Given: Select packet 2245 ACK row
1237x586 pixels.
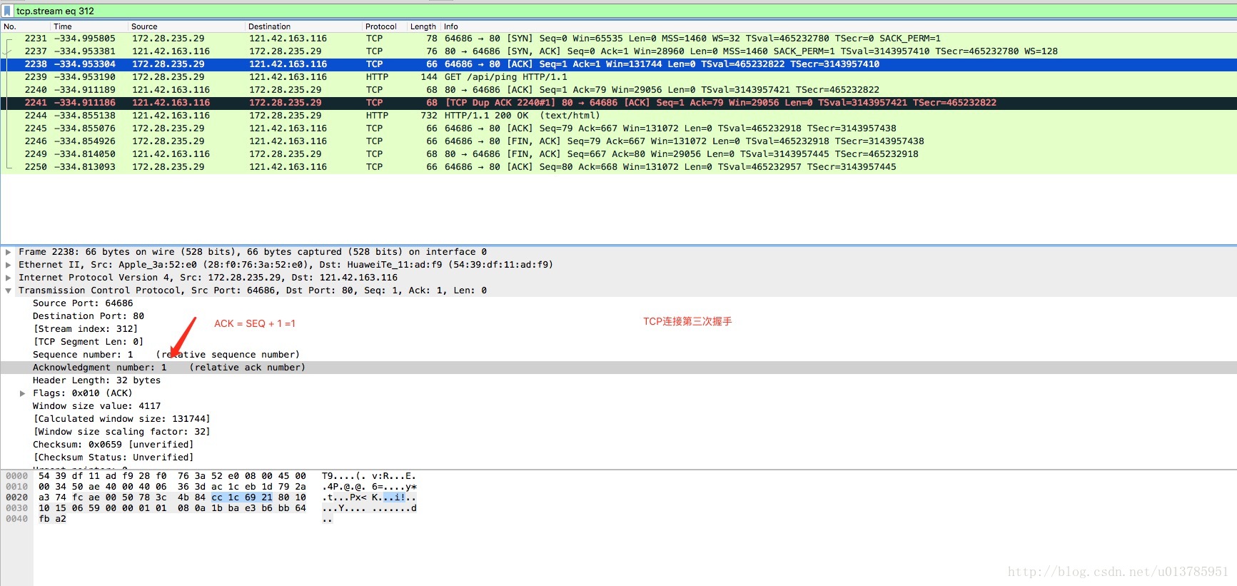Looking at the screenshot, I should click(618, 128).
